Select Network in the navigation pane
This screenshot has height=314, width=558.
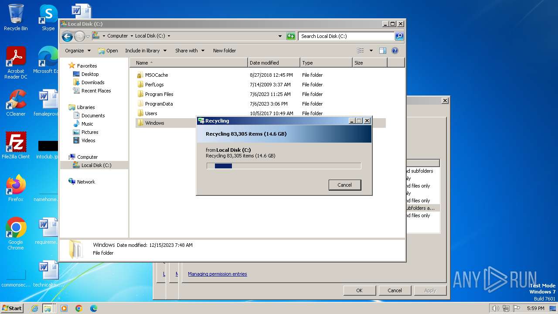click(86, 182)
